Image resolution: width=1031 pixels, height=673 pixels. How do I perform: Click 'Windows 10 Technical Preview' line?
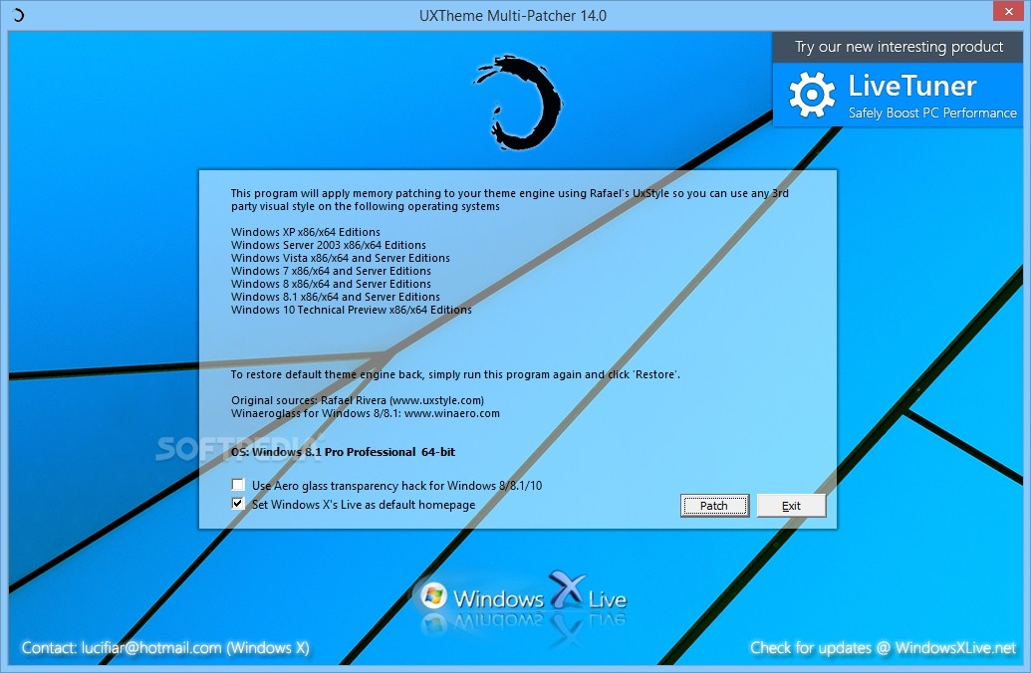click(351, 310)
